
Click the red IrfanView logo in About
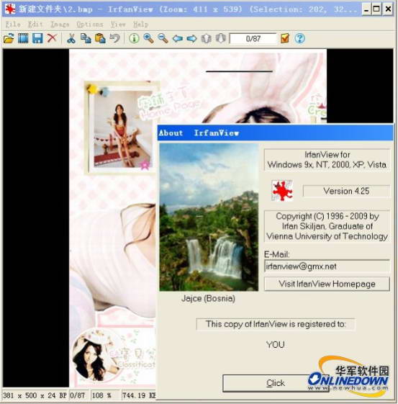pos(282,191)
